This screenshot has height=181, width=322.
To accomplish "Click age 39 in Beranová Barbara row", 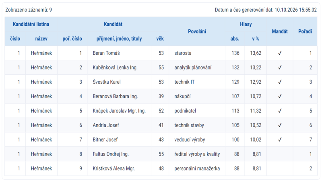I will coord(161,96).
